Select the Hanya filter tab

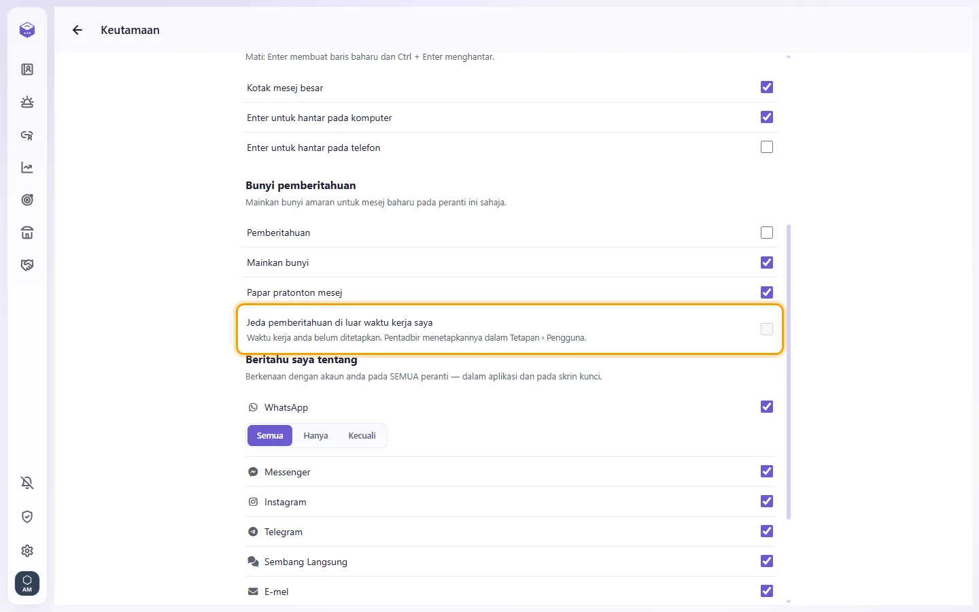click(x=315, y=436)
